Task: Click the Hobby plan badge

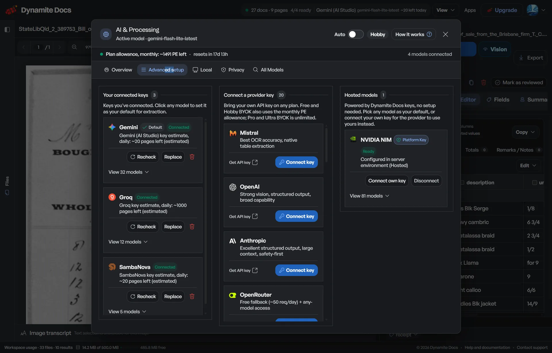Action: (377, 34)
